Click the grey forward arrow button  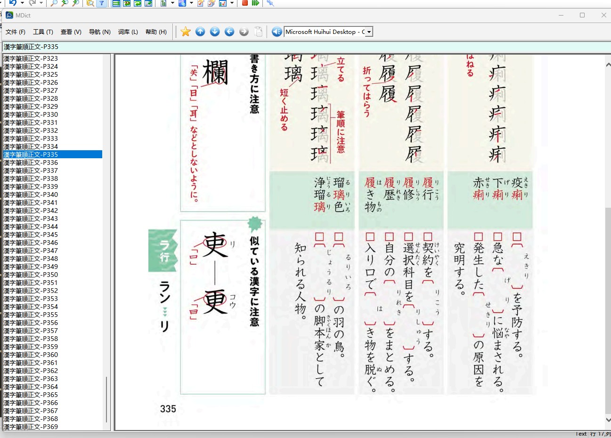244,32
